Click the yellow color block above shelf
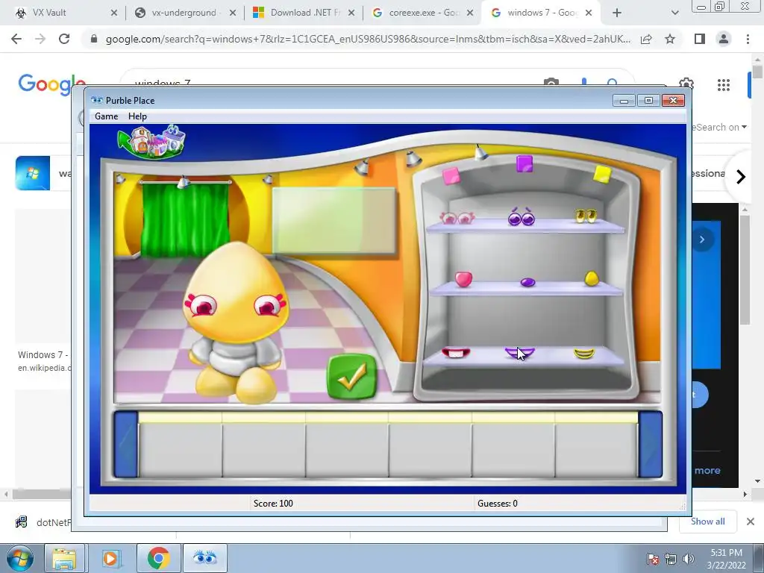Screen dimensions: 764x573 pyautogui.click(x=602, y=175)
